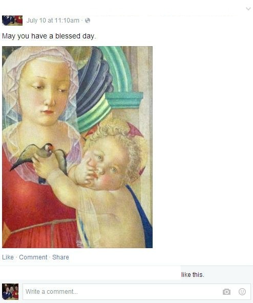This screenshot has height=303, width=253.
Task: Click the caption 'May you have a blessed day'
Action: [49, 36]
